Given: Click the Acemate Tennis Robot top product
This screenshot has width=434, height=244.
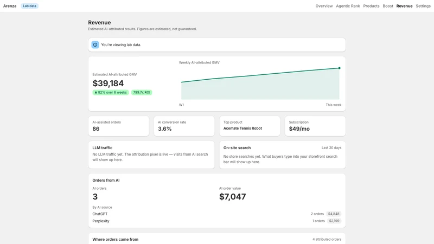Looking at the screenshot, I should coord(242,129).
